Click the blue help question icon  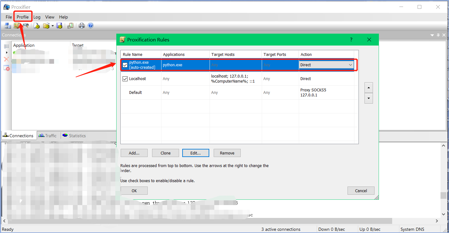coord(90,26)
